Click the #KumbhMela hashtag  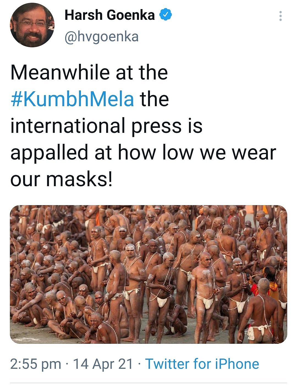click(x=72, y=99)
